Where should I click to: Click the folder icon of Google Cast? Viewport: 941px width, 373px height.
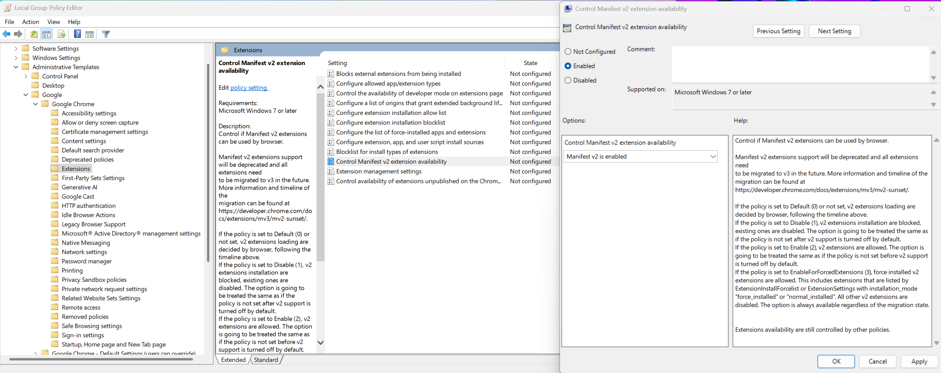[55, 196]
